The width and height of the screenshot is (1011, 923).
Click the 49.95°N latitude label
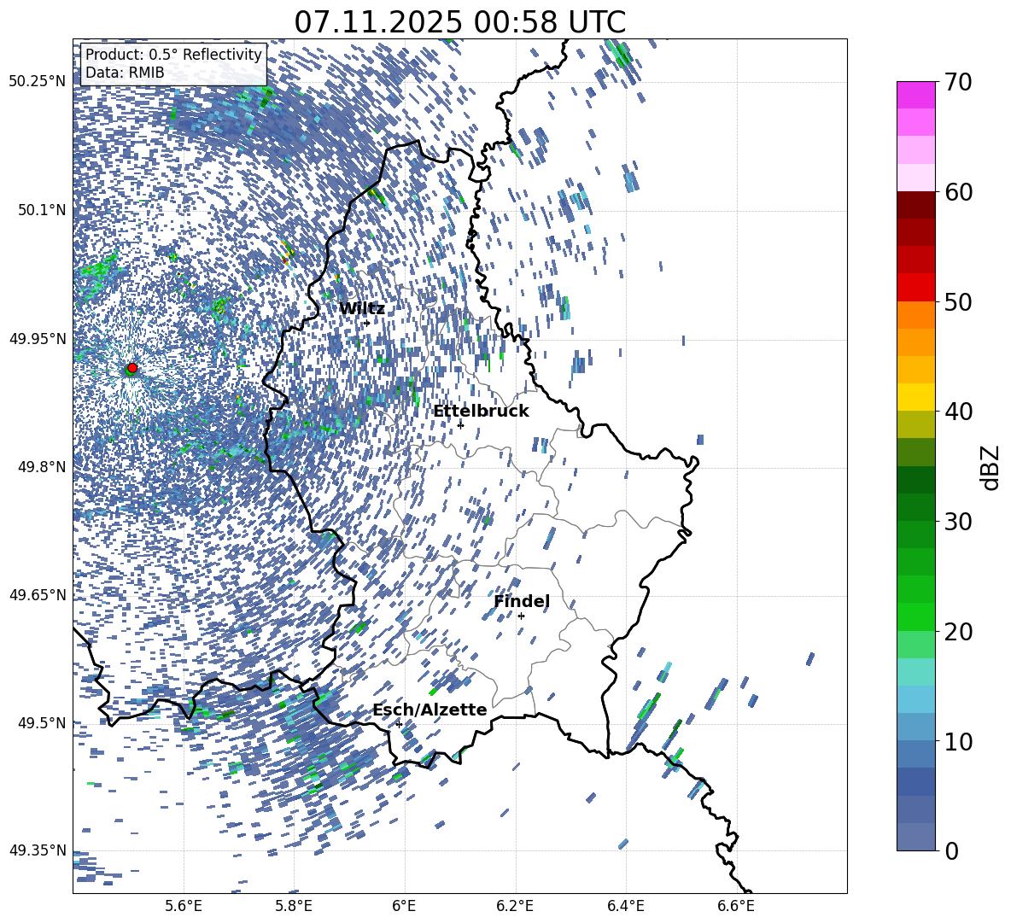pyautogui.click(x=38, y=338)
